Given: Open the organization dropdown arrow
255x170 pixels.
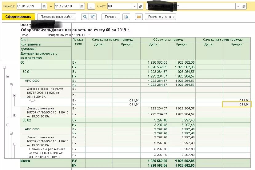Looking at the screenshot, I should (x=238, y=6).
